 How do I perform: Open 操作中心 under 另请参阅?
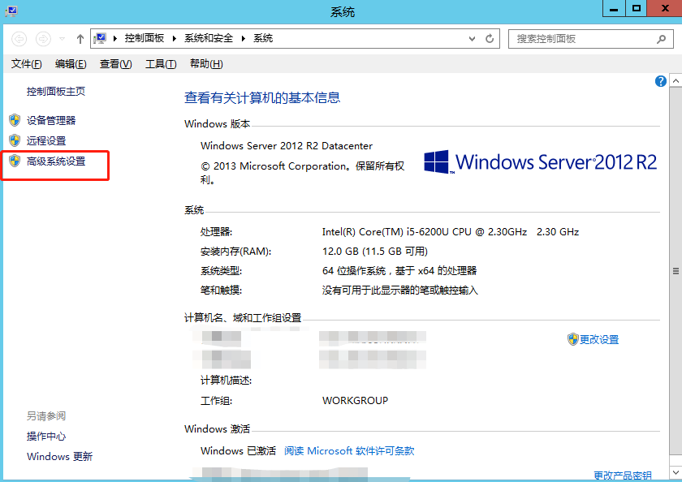tap(46, 437)
